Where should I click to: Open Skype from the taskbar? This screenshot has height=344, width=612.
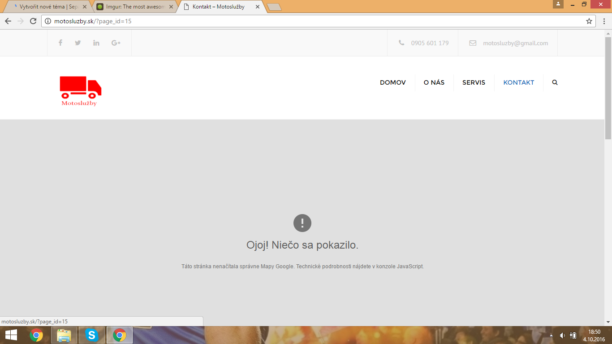[x=92, y=335]
